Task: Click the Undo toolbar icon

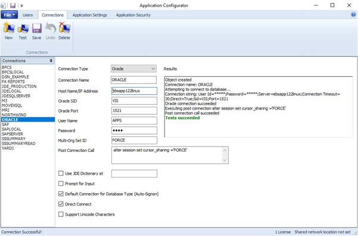Action: (50, 31)
